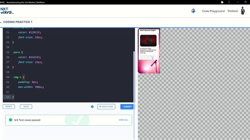Viewport: 250px width, 140px height.
Task: Click the RESET button
Action: click(x=9, y=107)
